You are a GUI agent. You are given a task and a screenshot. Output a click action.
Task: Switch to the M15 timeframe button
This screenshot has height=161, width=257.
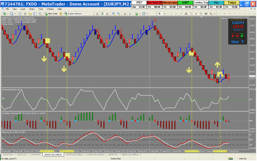point(229,14)
